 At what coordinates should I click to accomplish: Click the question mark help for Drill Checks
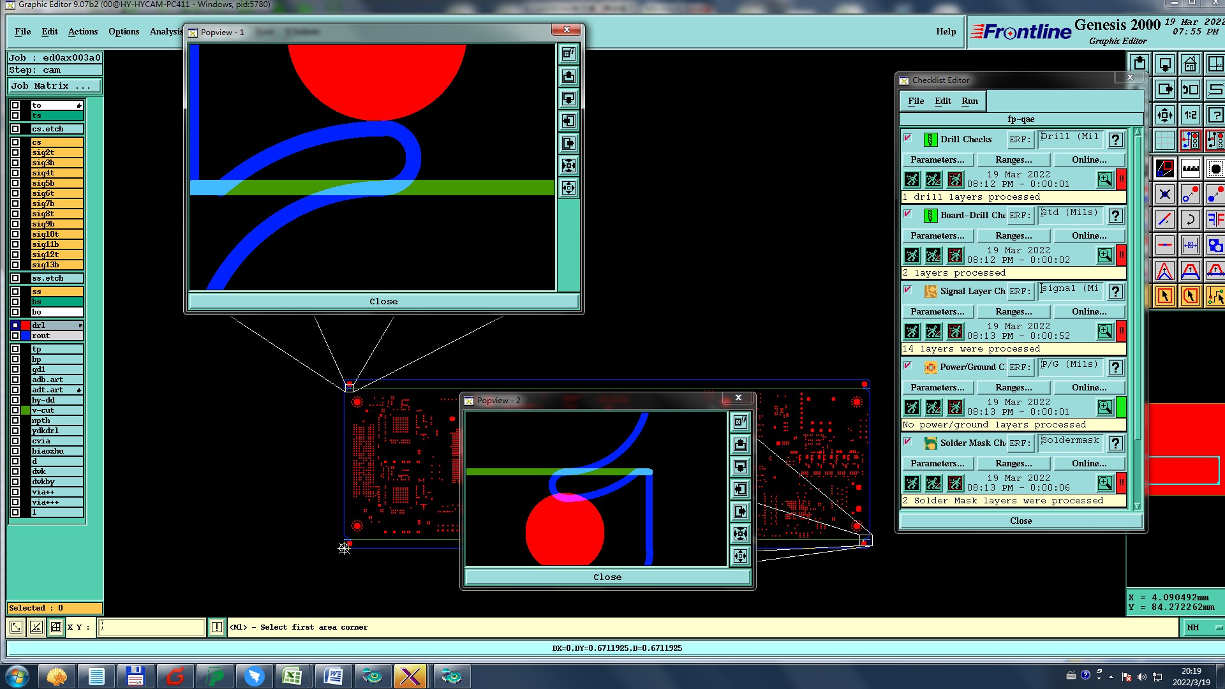1115,139
